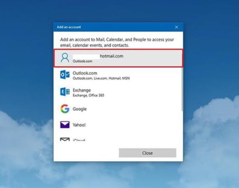Choose the Google account label
Viewport: 239px width, 188px height.
coord(80,109)
